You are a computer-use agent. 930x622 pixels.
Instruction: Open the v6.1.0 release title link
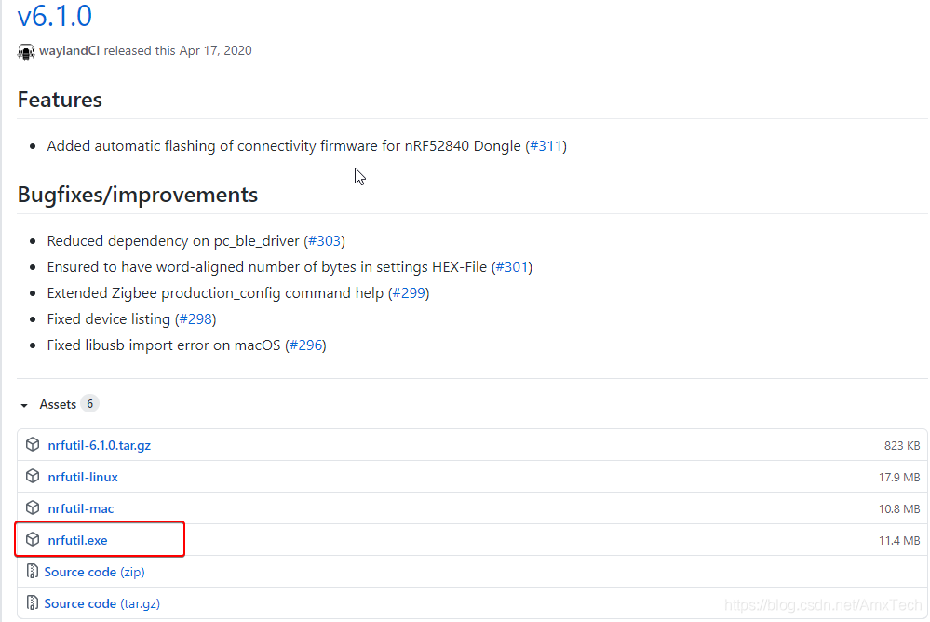pyautogui.click(x=55, y=16)
